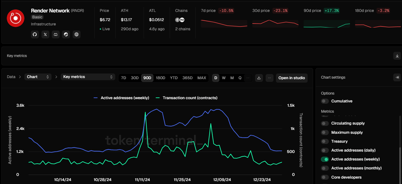Disable Active addresses (weekly) toggle
Image resolution: width=402 pixels, height=184 pixels.
click(x=325, y=159)
